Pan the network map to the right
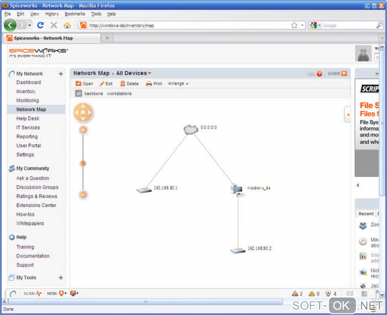The image size is (387, 315). tap(89, 112)
